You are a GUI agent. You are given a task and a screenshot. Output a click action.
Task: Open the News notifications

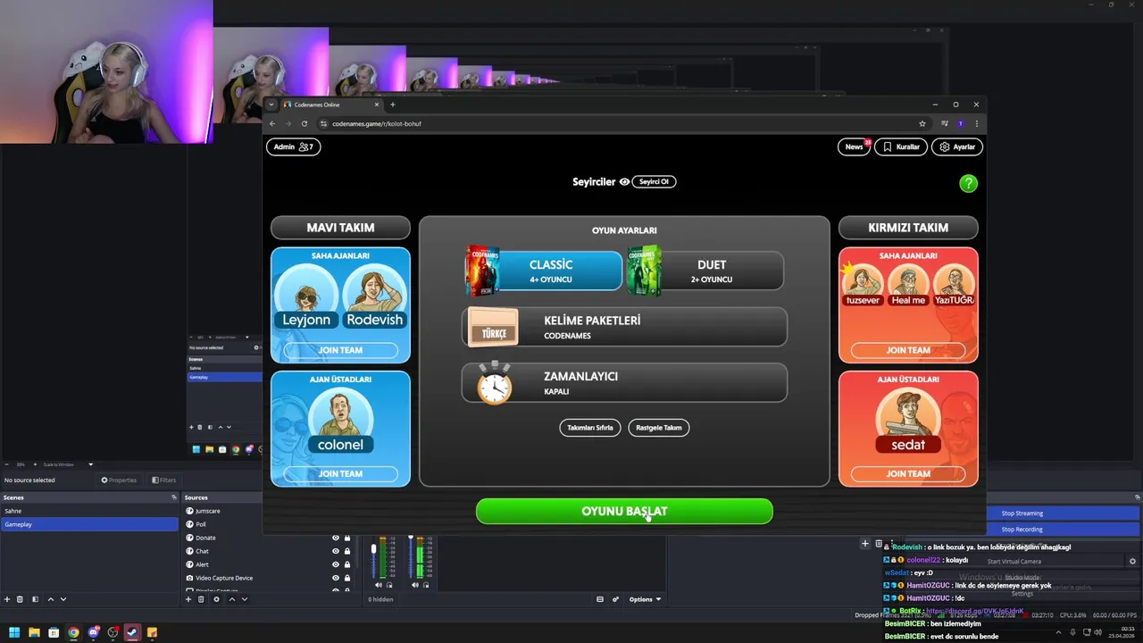pyautogui.click(x=855, y=146)
